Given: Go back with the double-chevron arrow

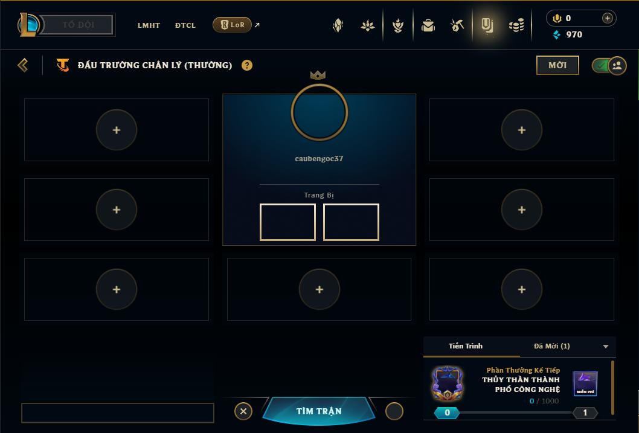Looking at the screenshot, I should click(23, 65).
